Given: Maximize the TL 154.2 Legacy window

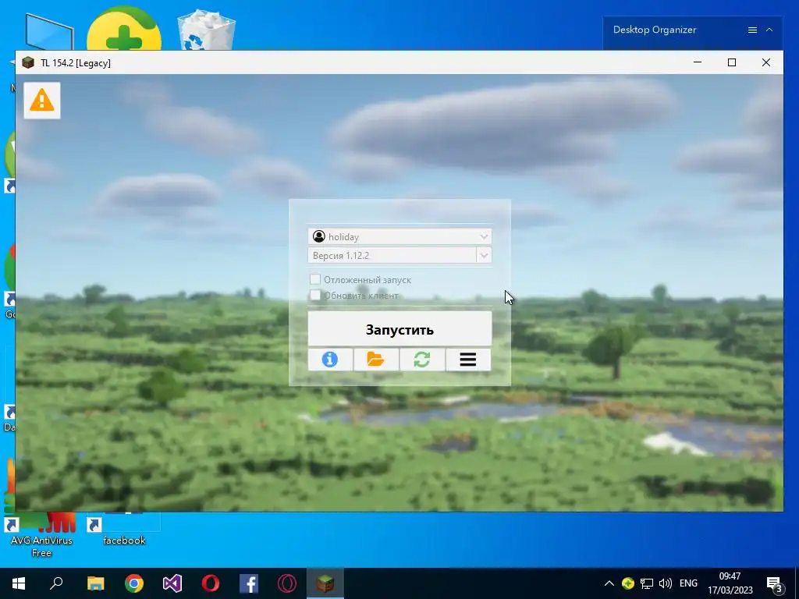Looking at the screenshot, I should tap(732, 62).
